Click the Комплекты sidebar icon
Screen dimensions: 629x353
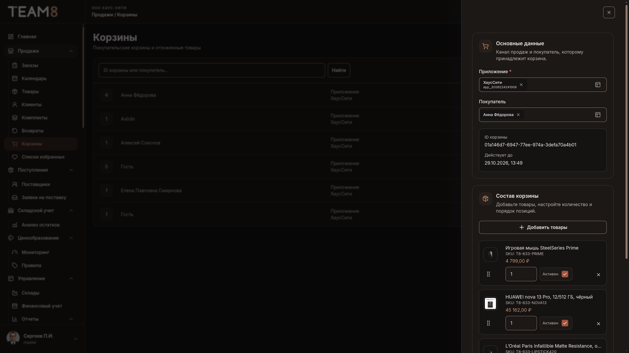pos(14,118)
